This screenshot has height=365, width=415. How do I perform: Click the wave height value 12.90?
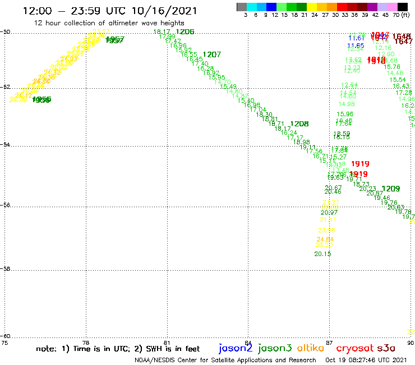click(386, 54)
